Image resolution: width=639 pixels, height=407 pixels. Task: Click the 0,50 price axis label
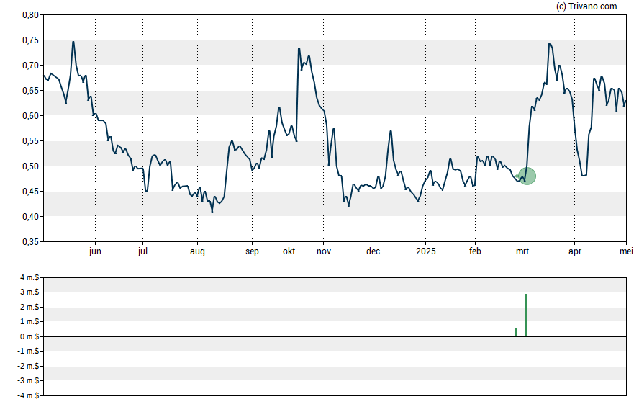(30, 166)
